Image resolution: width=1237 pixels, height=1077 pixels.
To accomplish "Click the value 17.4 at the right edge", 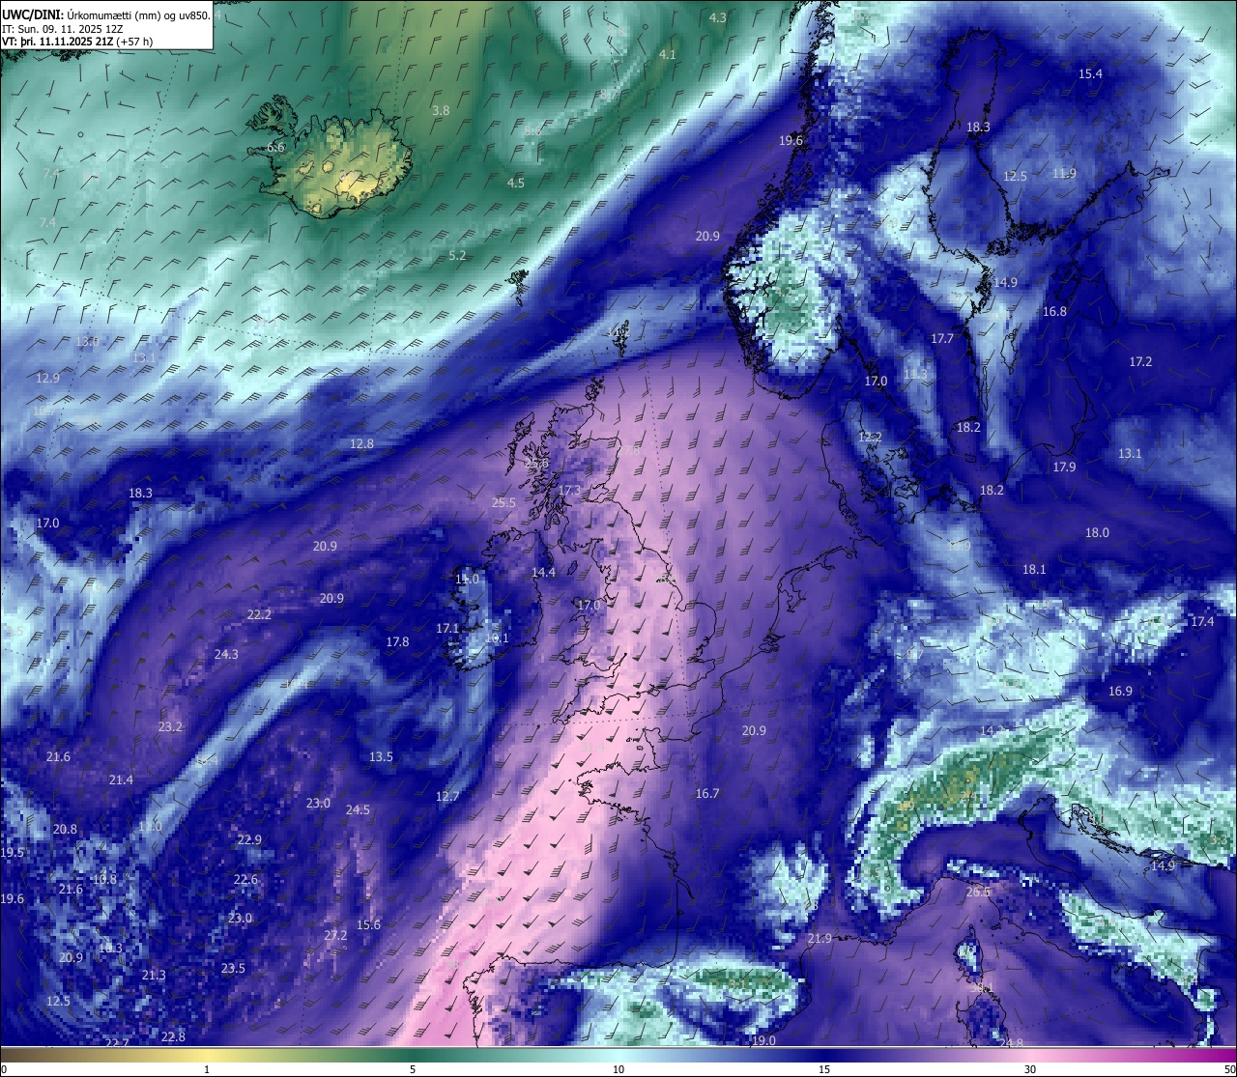I will point(1202,622).
